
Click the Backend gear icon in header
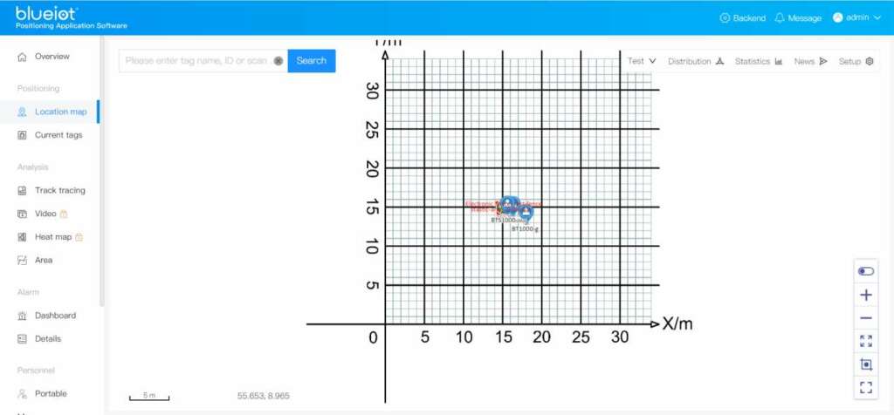coord(725,17)
